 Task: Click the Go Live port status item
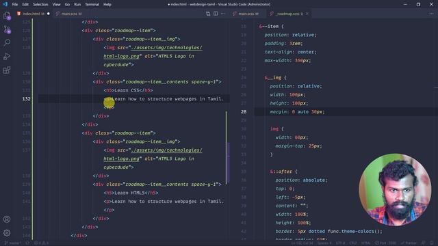click(385, 243)
